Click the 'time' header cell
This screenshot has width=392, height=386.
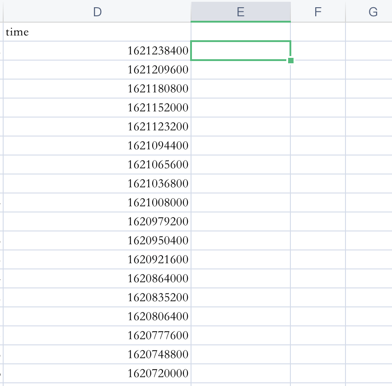[x=97, y=32]
